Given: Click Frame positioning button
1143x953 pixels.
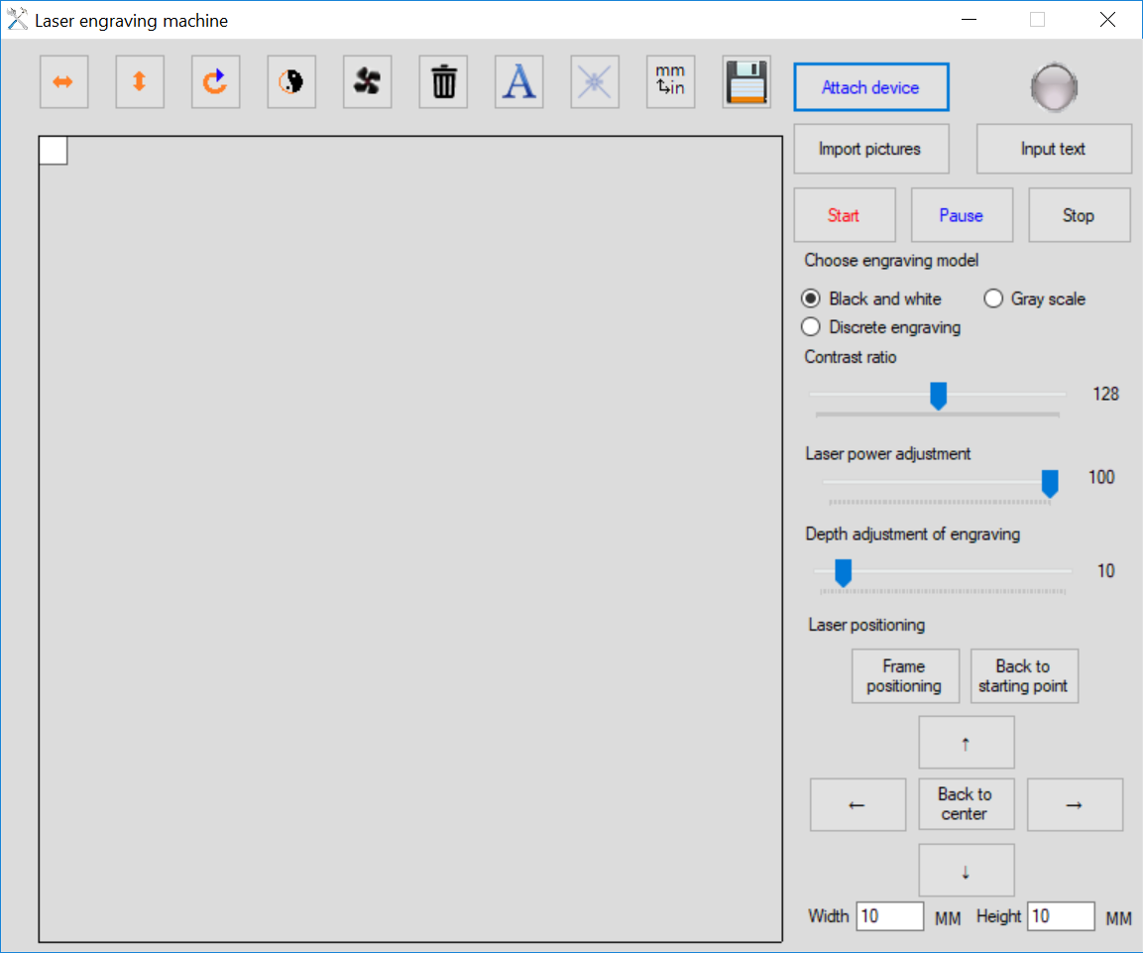Looking at the screenshot, I should (x=905, y=676).
